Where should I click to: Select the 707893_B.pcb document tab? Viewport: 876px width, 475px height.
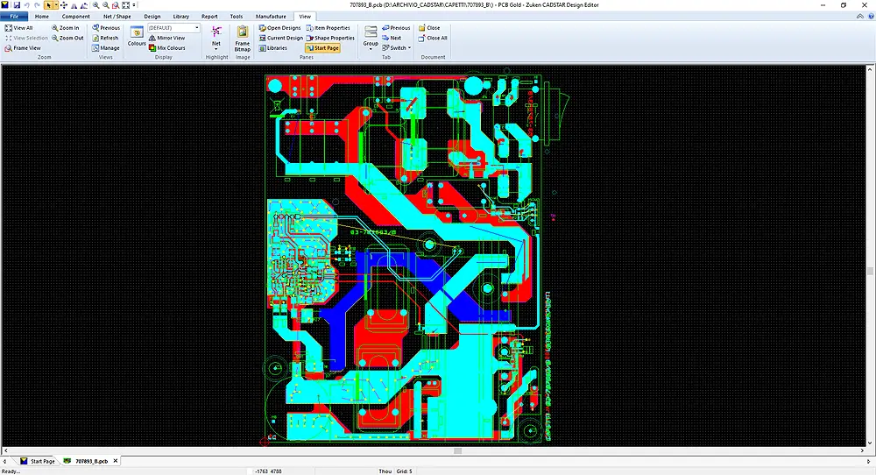point(86,461)
